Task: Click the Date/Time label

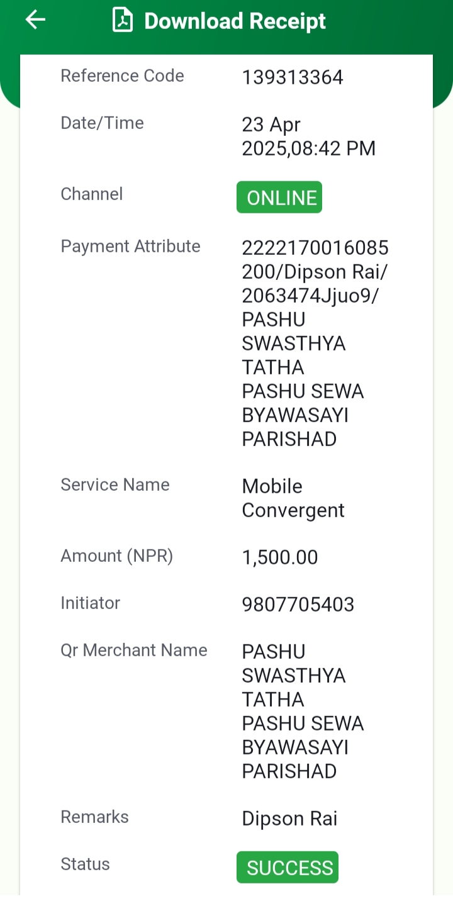Action: [103, 123]
